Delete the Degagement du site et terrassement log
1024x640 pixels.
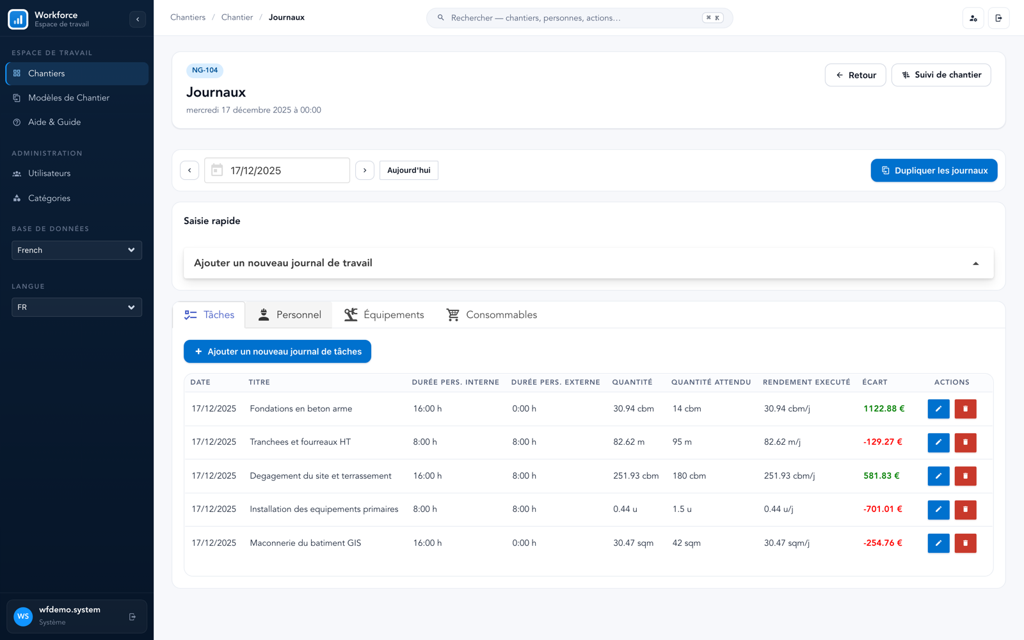point(965,476)
